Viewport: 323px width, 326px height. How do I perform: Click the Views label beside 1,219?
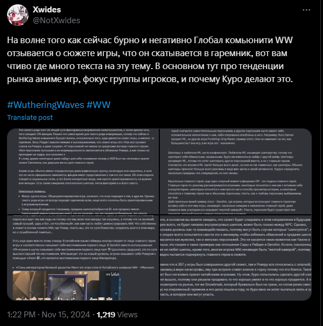click(x=127, y=315)
